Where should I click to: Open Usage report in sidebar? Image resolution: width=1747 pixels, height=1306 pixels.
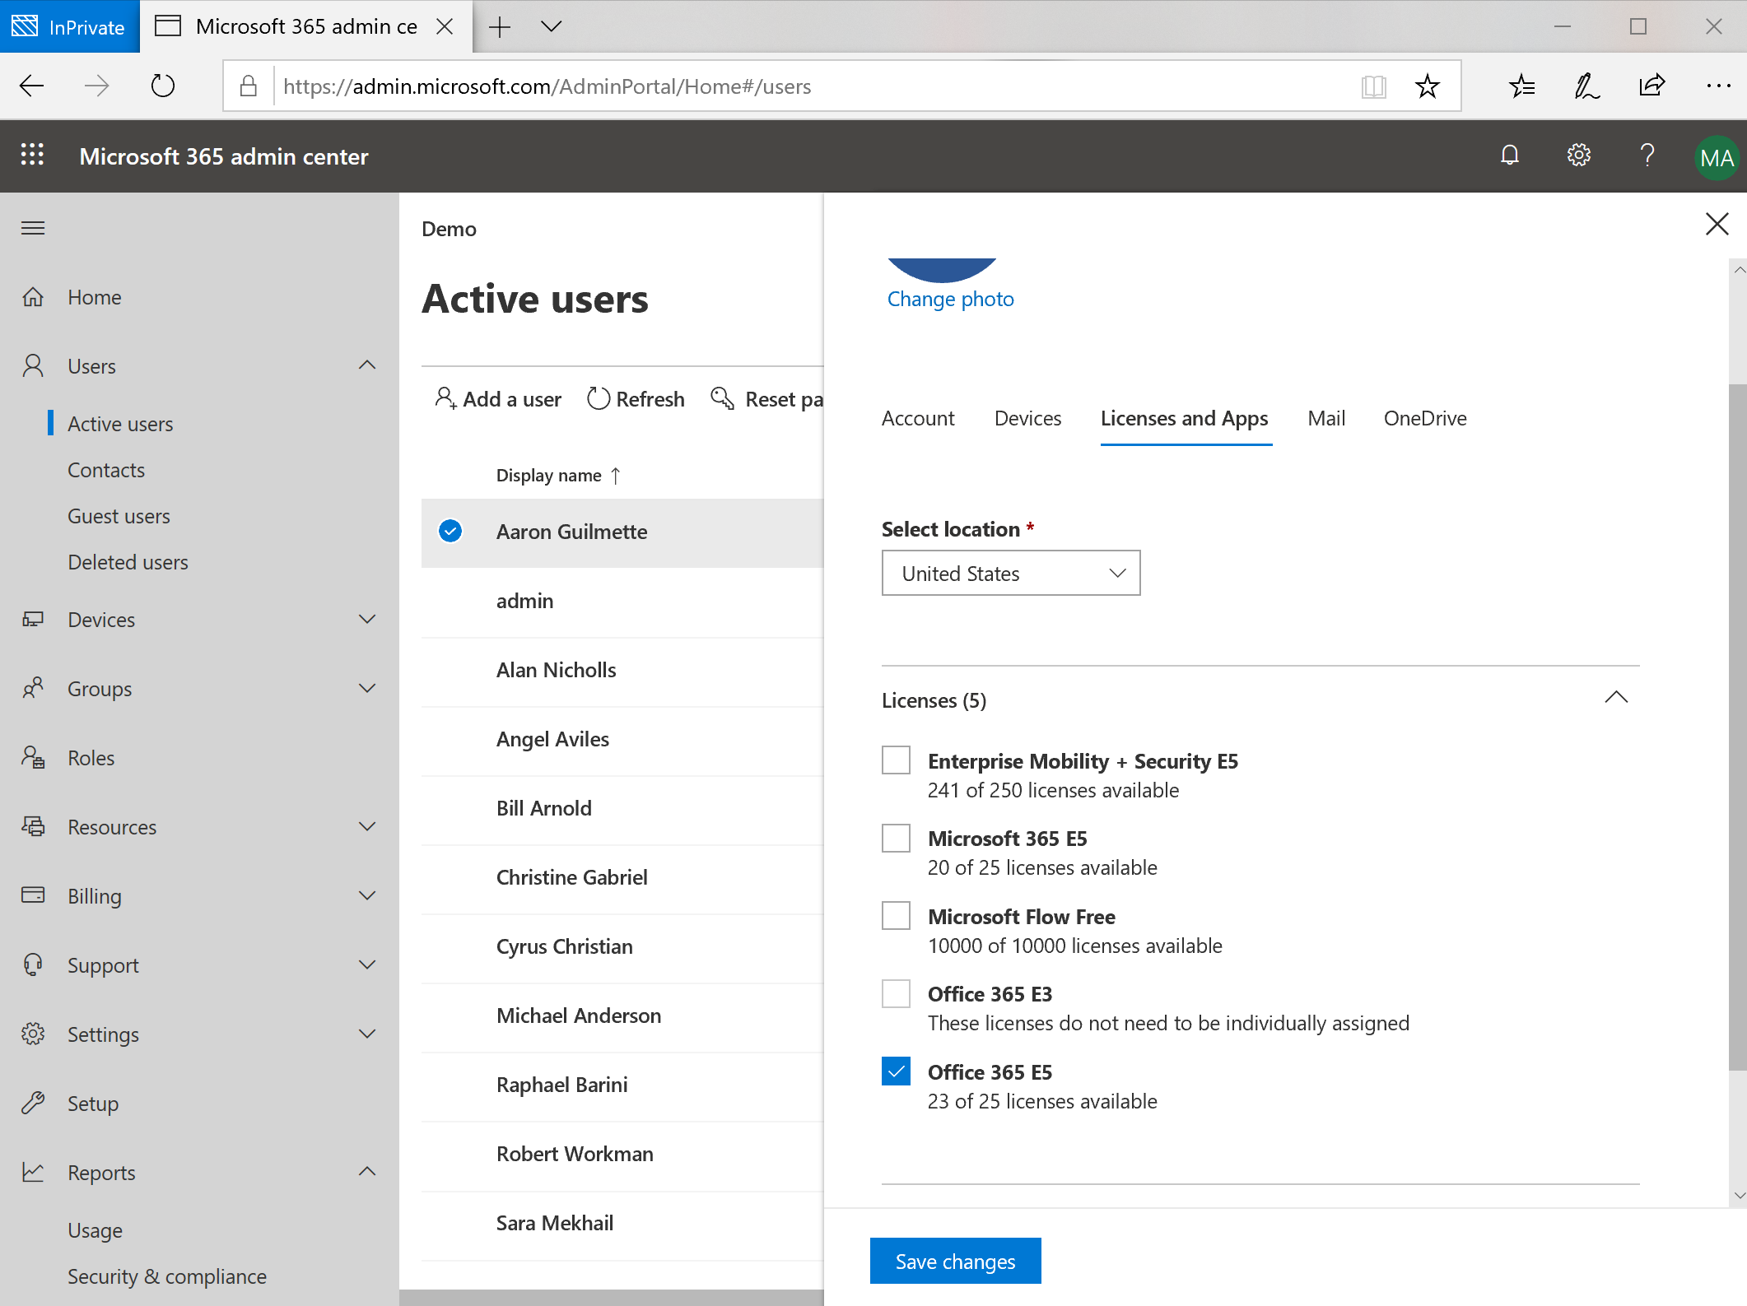click(x=95, y=1230)
